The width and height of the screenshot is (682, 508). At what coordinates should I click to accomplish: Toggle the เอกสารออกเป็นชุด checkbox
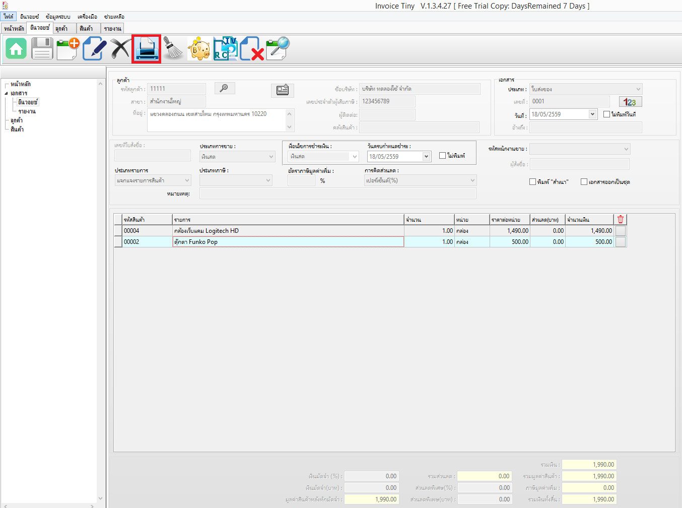(584, 182)
